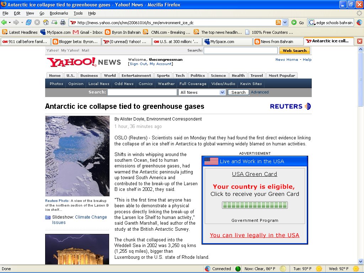
Task: Switch to the U.S. at 300 million tab
Action: pos(177,42)
